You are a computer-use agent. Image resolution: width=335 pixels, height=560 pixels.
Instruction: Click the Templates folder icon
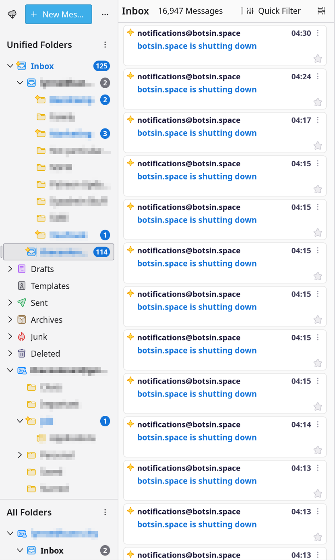pyautogui.click(x=22, y=286)
